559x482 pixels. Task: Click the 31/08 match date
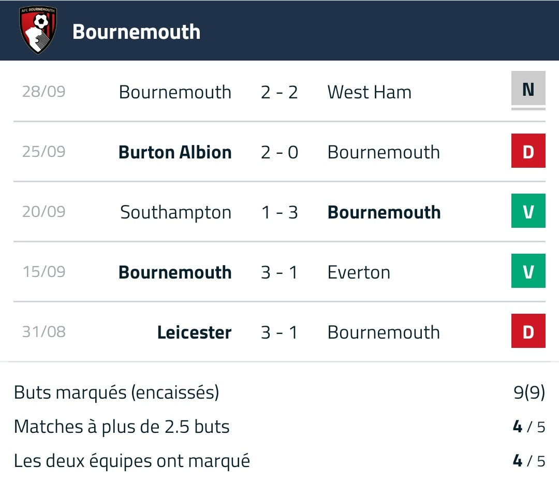[x=43, y=332]
